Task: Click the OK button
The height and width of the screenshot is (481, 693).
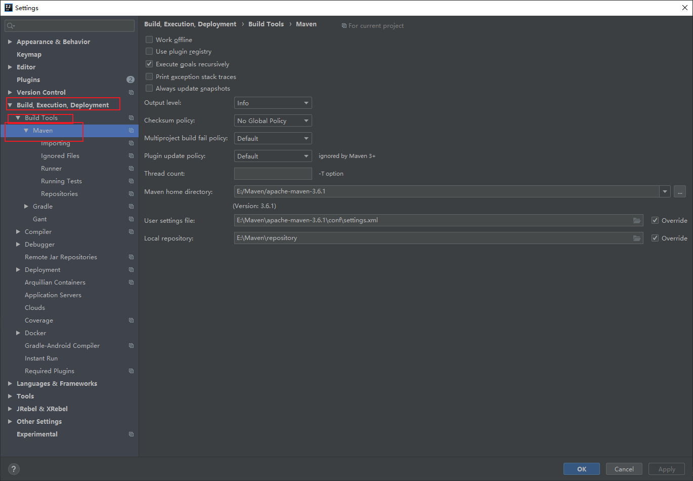Action: pyautogui.click(x=582, y=469)
